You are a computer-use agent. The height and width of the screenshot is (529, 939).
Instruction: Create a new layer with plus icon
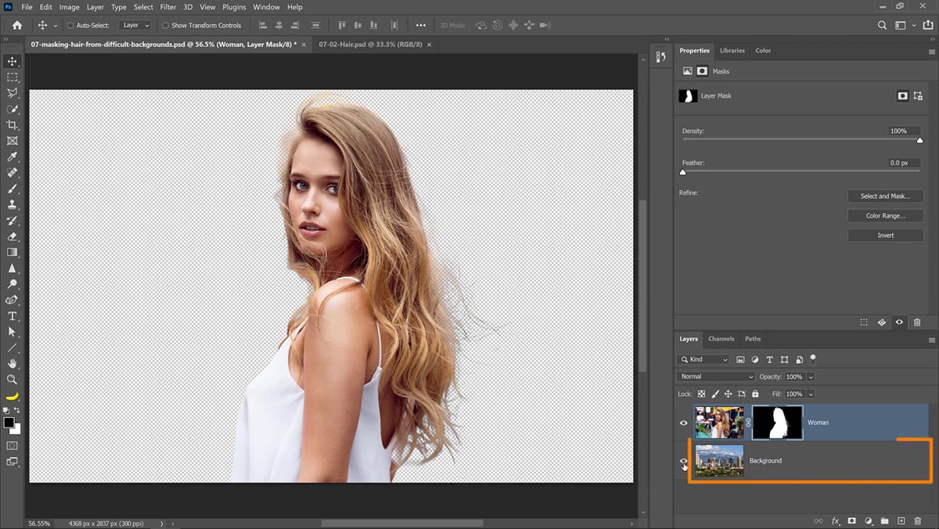pos(901,520)
